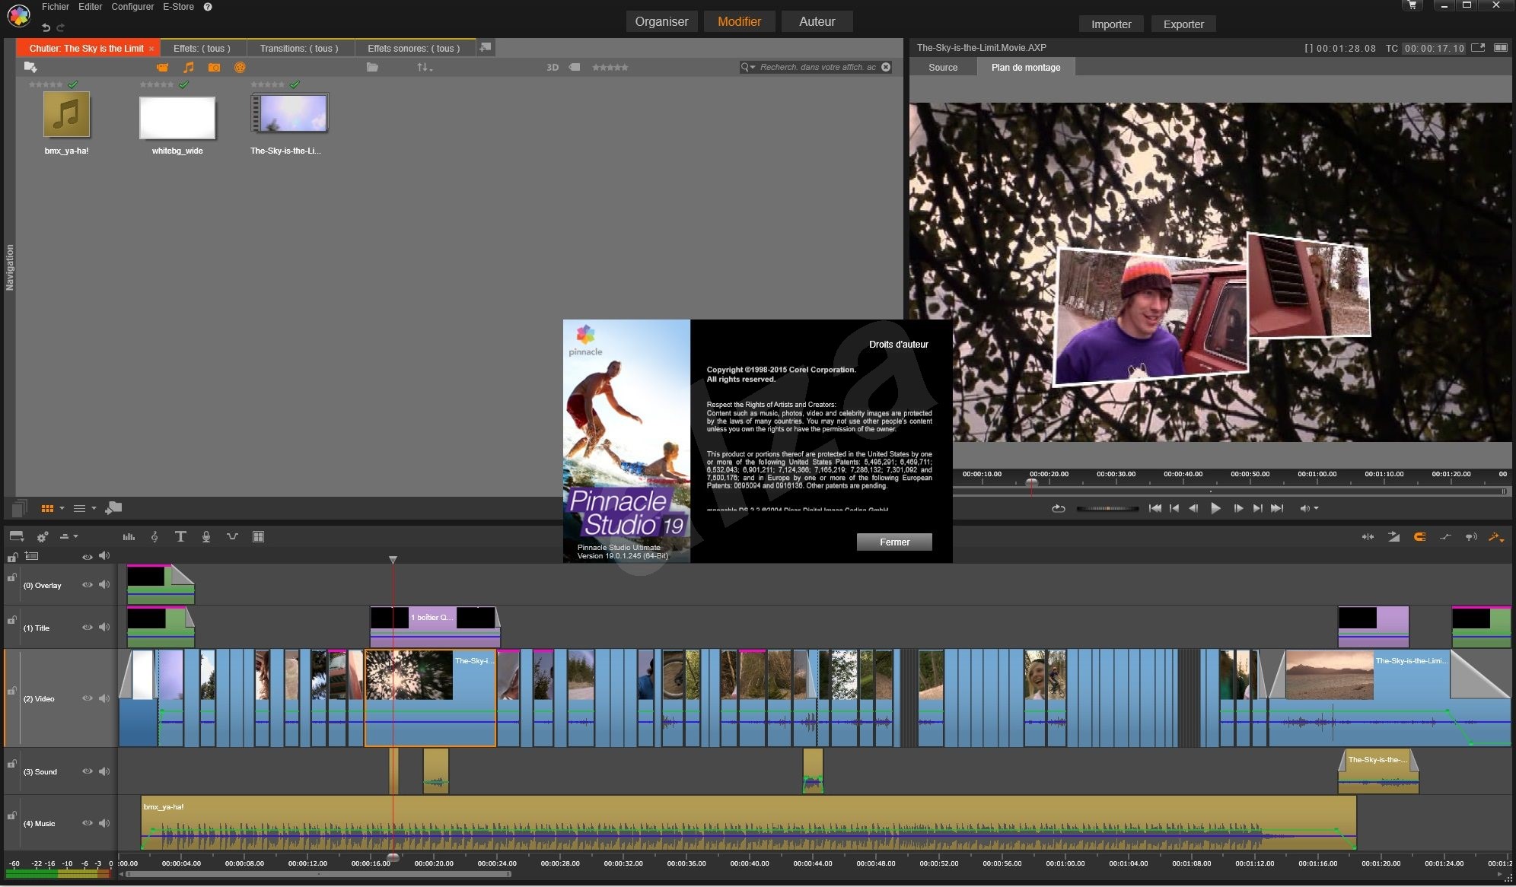Image resolution: width=1516 pixels, height=887 pixels.
Task: Click the Exporter button
Action: point(1183,24)
